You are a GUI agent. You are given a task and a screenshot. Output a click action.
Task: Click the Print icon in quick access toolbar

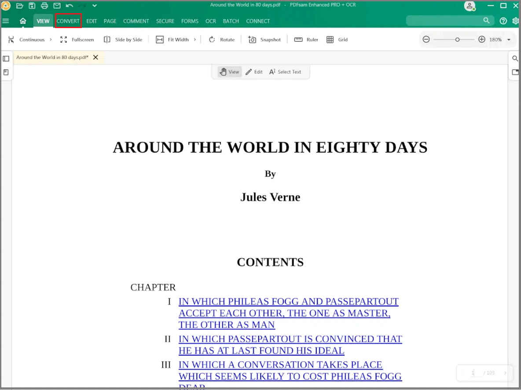pos(44,6)
